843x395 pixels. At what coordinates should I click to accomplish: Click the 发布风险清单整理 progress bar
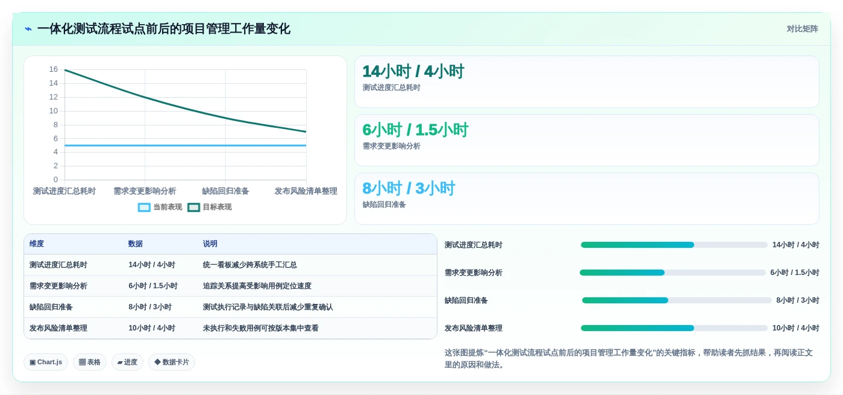[x=674, y=328]
